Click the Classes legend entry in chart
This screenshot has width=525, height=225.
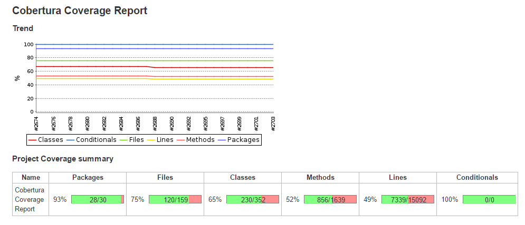coord(46,140)
